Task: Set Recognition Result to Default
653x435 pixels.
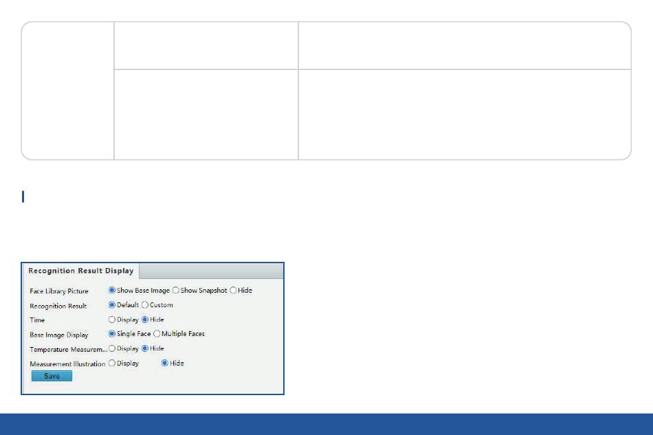Action: click(x=111, y=304)
